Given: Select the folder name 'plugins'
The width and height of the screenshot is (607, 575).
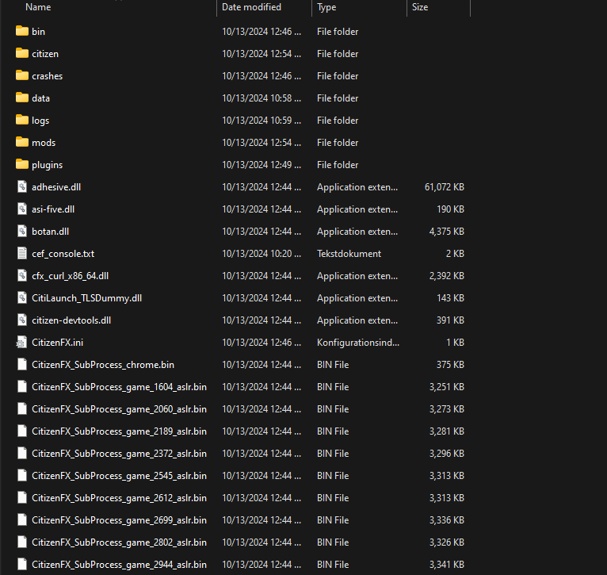Looking at the screenshot, I should tap(48, 165).
